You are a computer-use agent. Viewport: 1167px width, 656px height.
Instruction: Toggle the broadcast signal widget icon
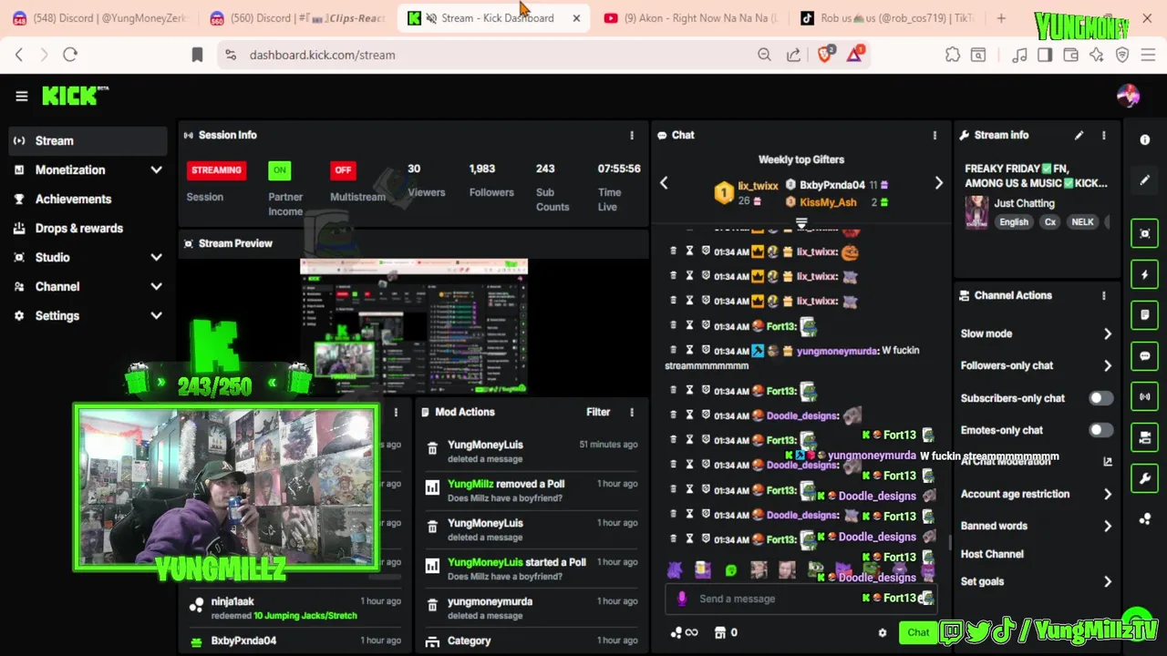pyautogui.click(x=1145, y=396)
